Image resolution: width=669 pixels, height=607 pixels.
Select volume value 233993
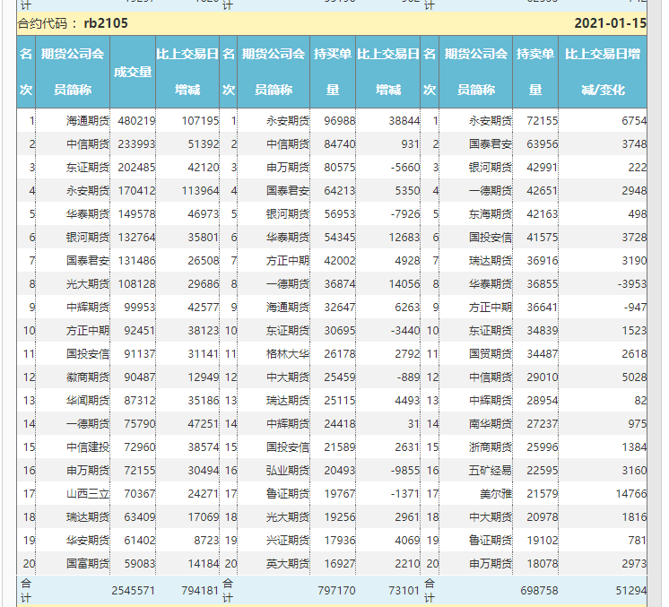136,144
